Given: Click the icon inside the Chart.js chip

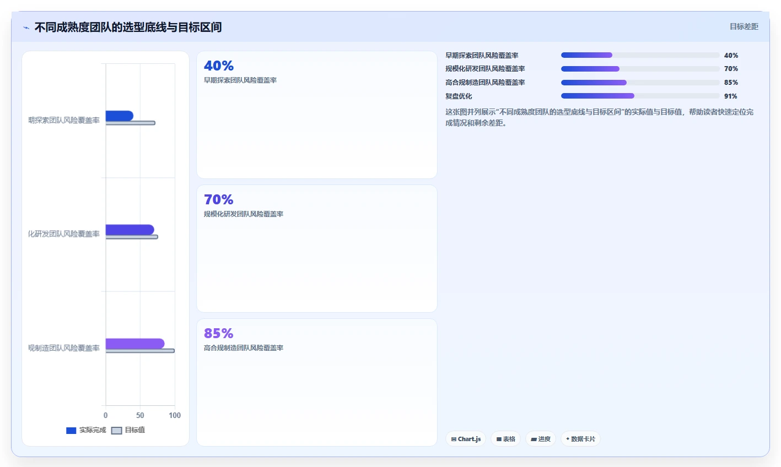Looking at the screenshot, I should (454, 439).
